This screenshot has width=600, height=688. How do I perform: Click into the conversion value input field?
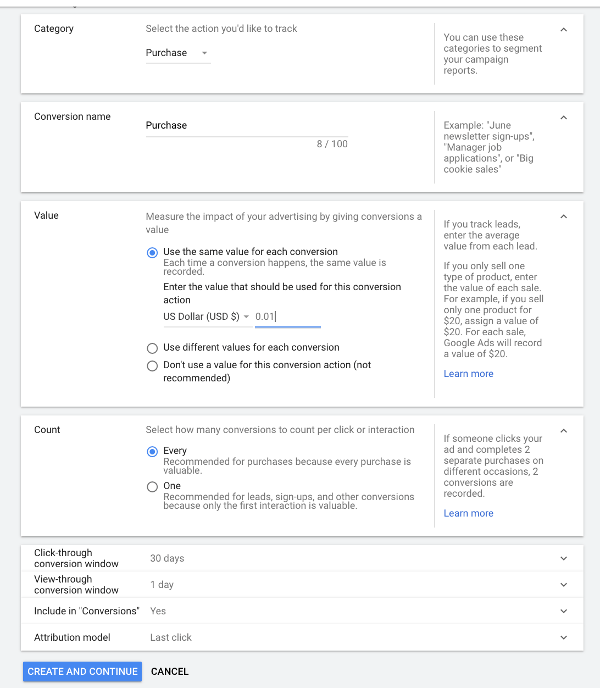(286, 317)
